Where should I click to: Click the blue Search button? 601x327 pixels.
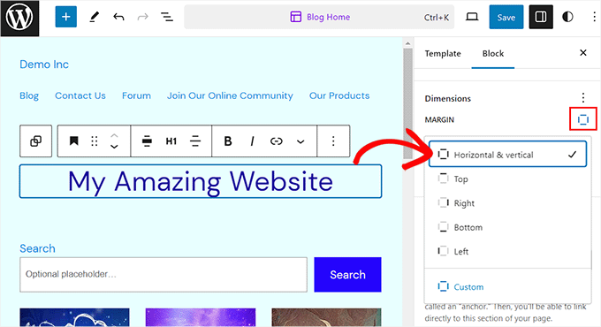click(347, 275)
